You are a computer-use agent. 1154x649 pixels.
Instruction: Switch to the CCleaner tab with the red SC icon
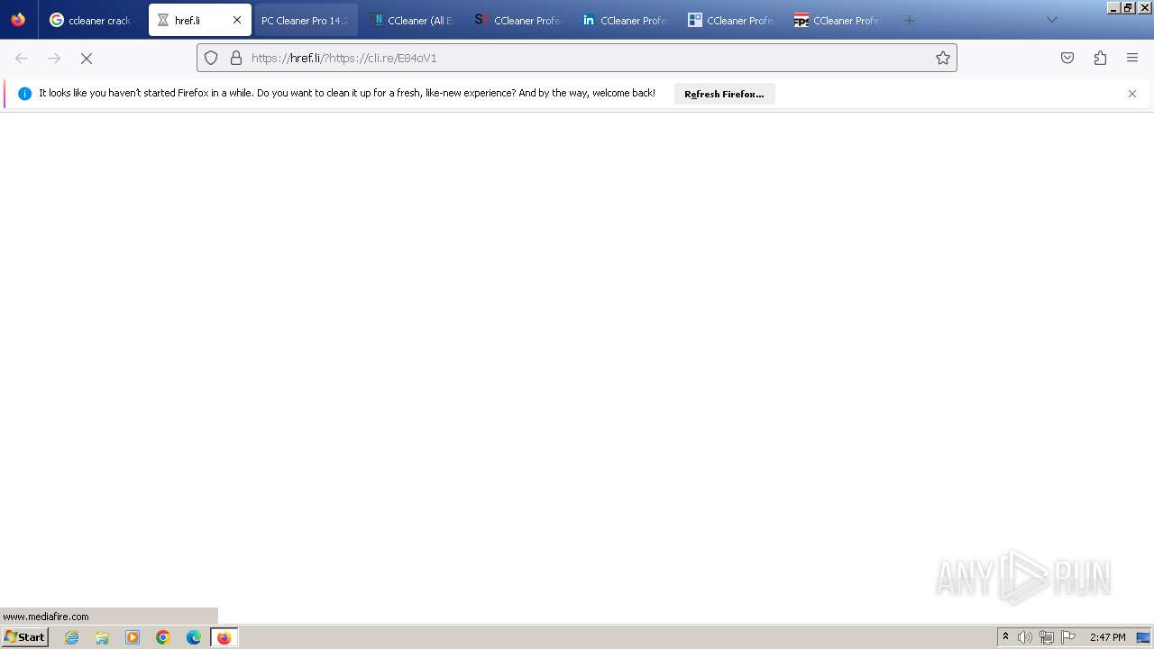tap(518, 20)
